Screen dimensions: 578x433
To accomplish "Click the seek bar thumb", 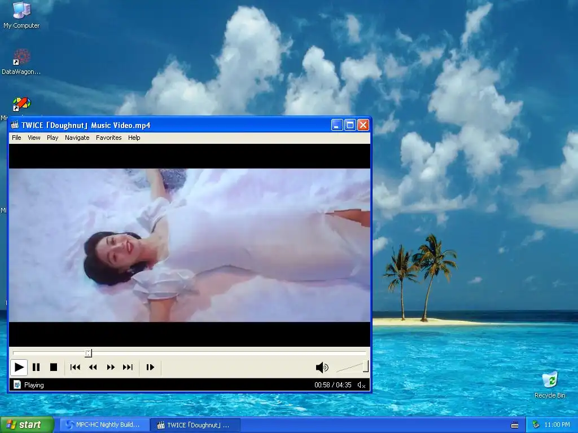I will (x=88, y=353).
